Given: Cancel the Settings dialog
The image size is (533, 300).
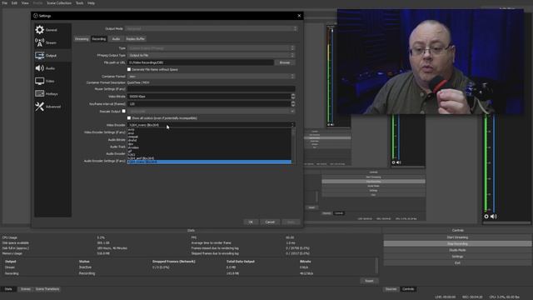Looking at the screenshot, I should coord(270,222).
